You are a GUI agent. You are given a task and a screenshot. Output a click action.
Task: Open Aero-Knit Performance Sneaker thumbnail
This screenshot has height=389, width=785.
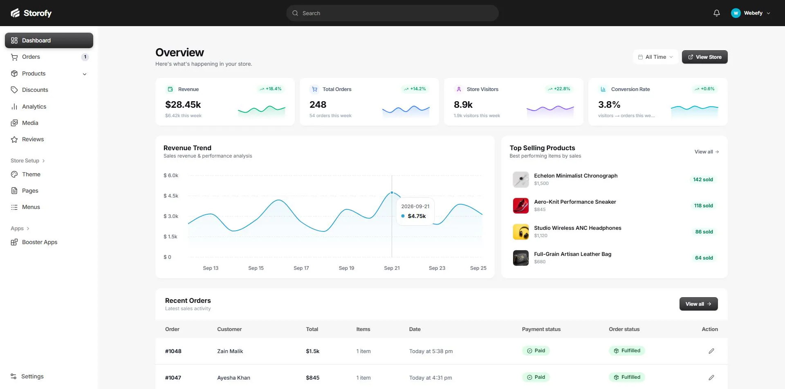pyautogui.click(x=520, y=206)
